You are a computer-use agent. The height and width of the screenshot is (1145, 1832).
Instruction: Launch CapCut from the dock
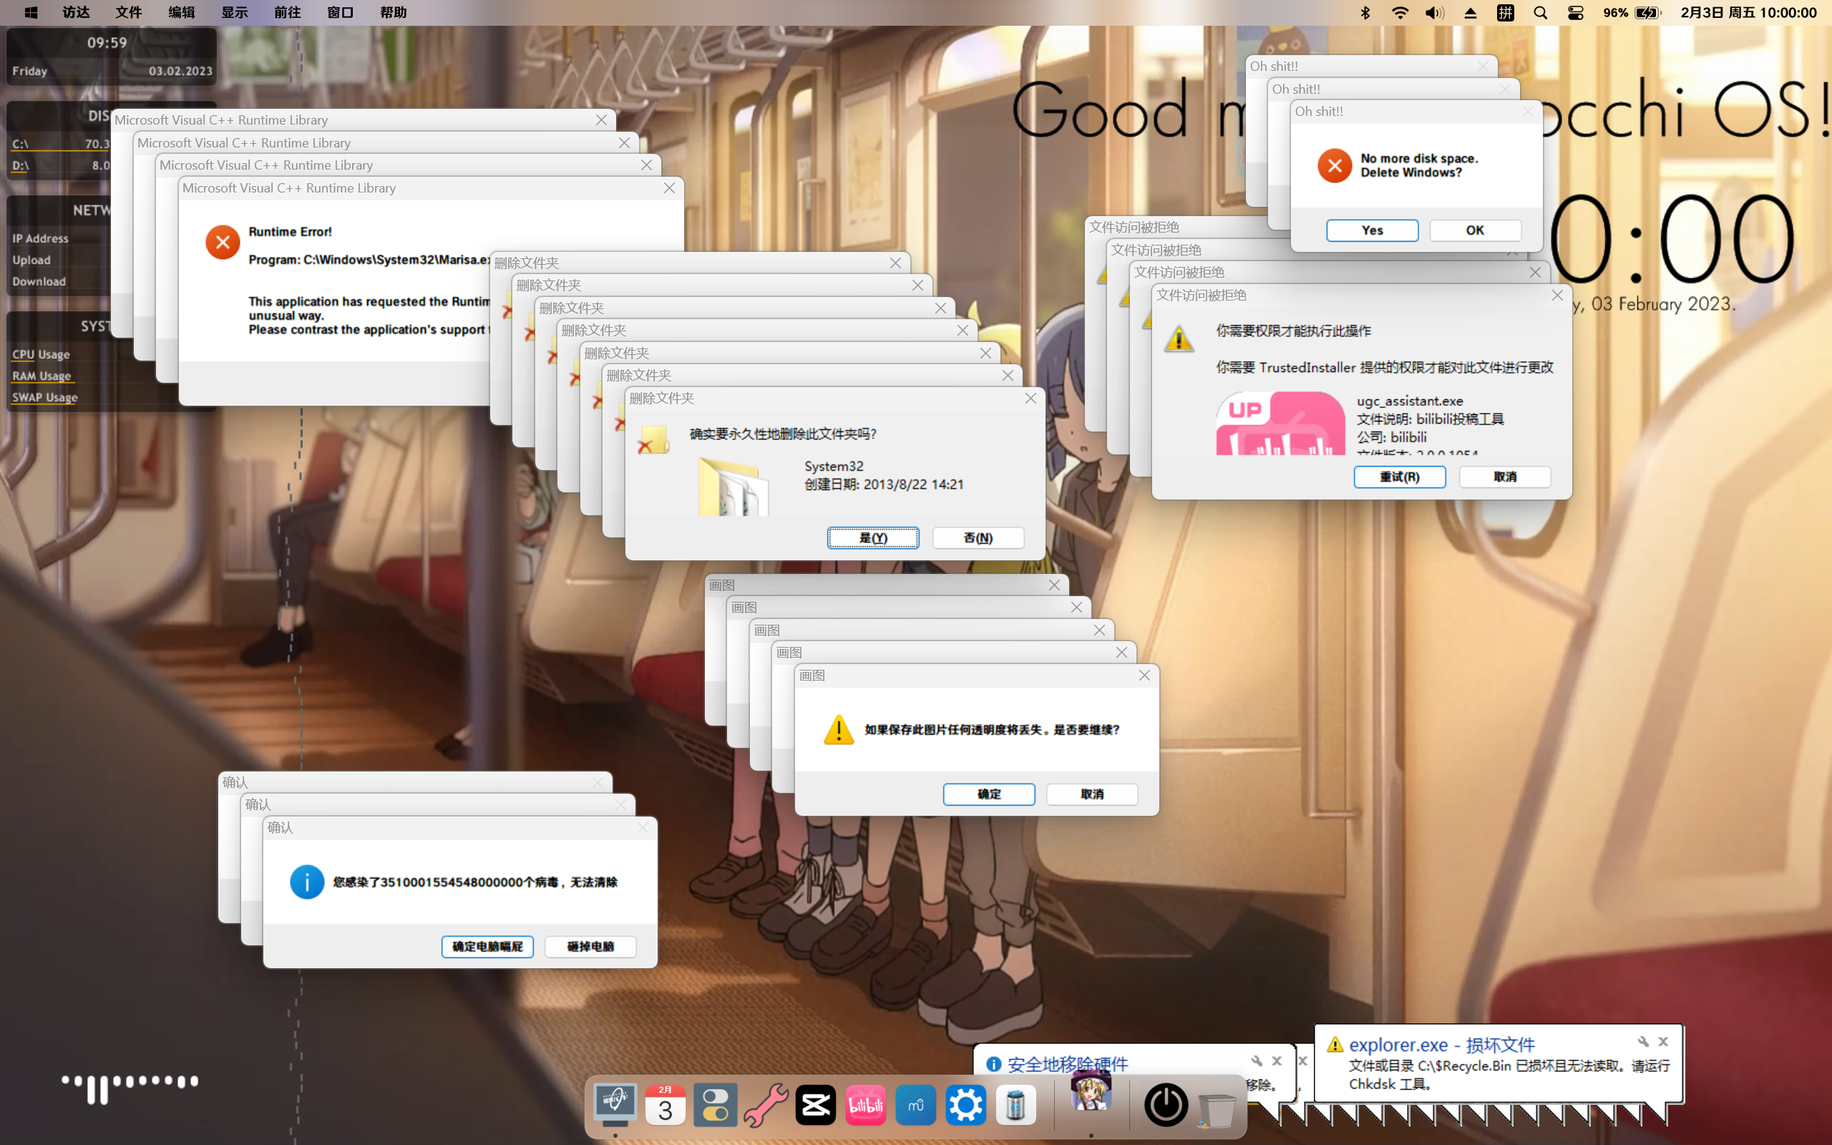click(x=815, y=1105)
